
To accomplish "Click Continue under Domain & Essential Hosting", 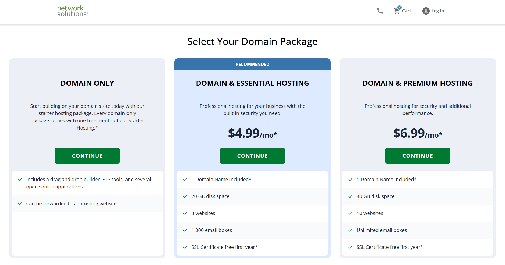I will click(x=252, y=156).
